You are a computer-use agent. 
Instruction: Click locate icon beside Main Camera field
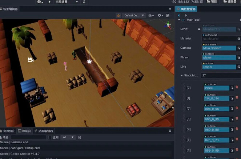click(239, 48)
